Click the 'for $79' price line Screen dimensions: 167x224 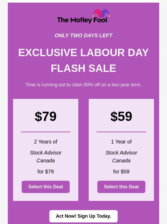coord(46,172)
